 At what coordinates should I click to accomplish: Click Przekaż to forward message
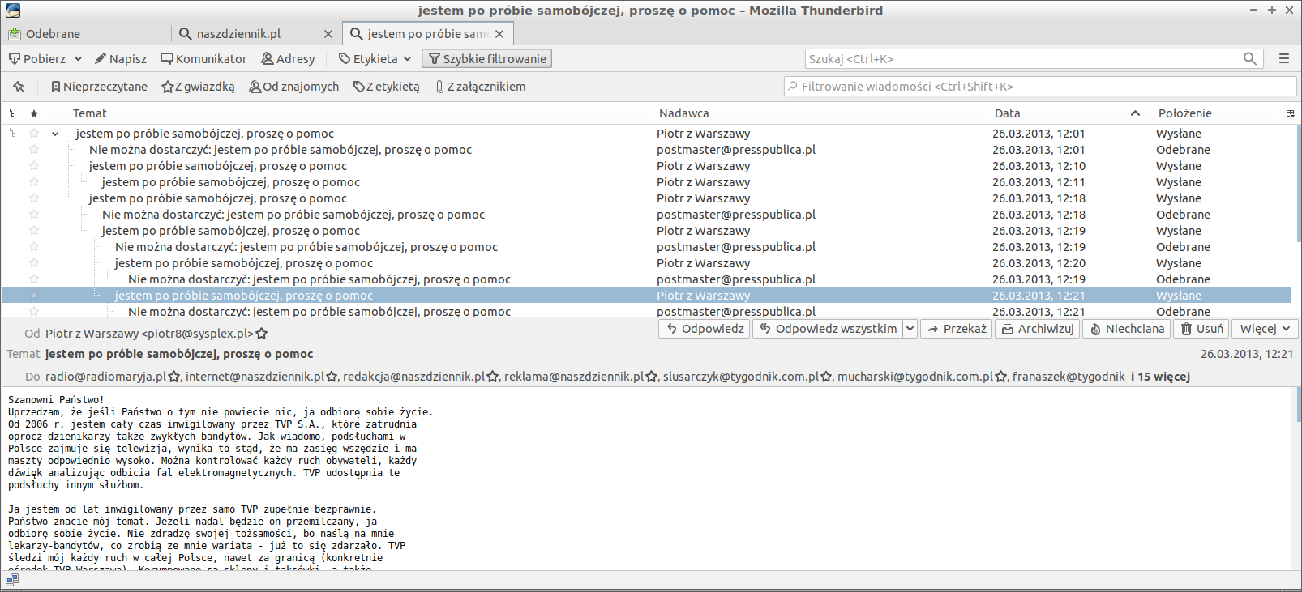(x=957, y=329)
